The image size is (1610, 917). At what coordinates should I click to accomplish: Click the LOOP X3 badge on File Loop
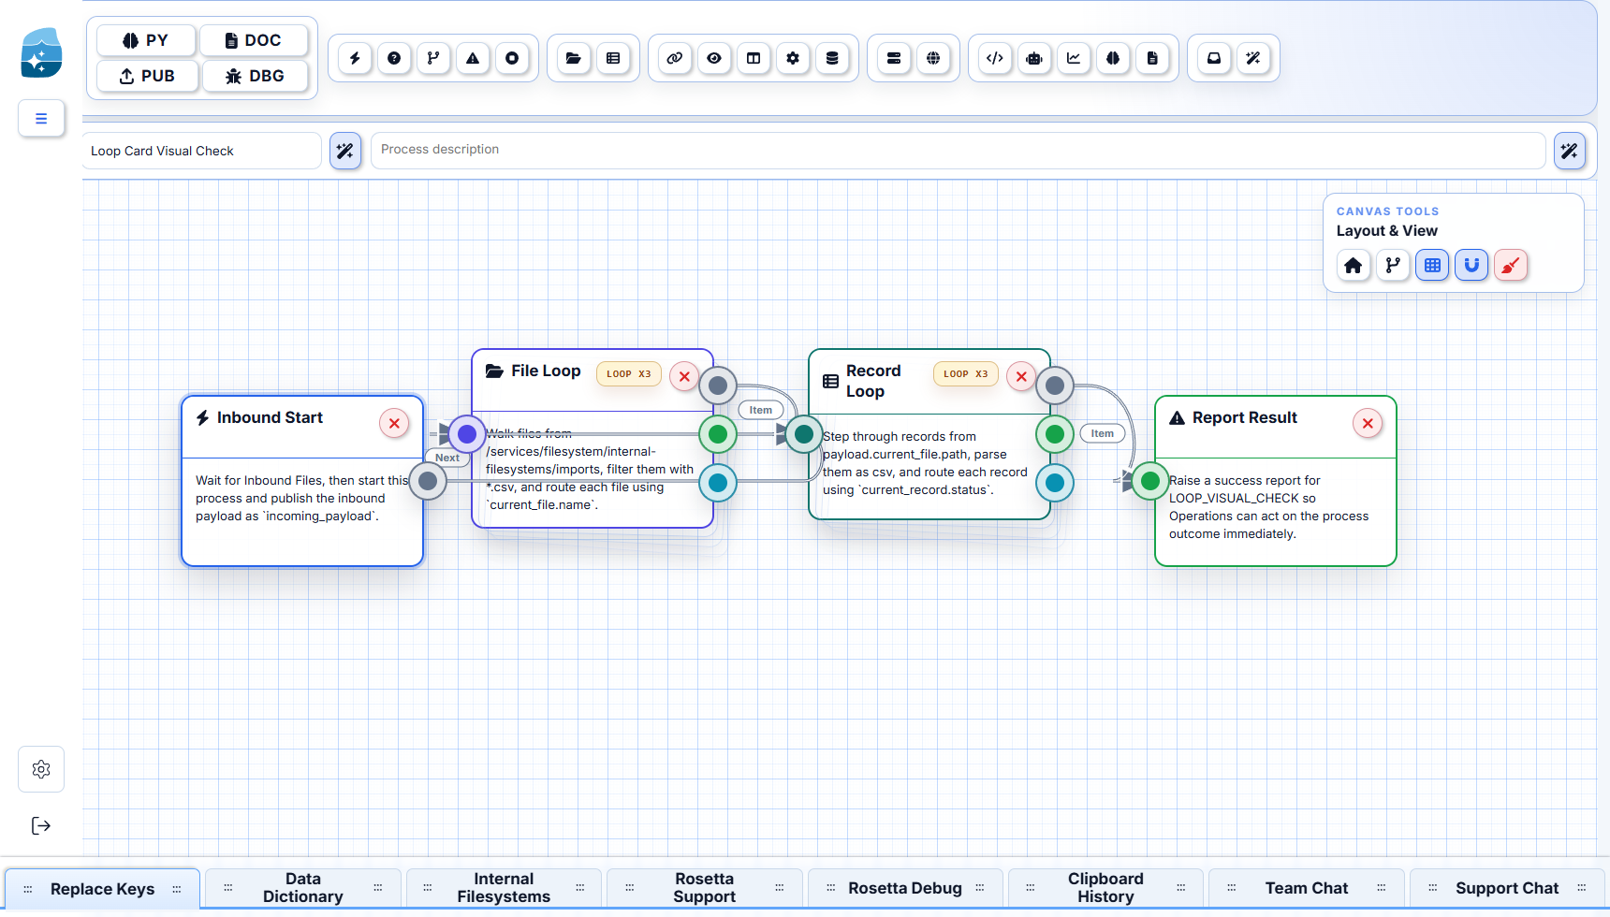point(629,374)
